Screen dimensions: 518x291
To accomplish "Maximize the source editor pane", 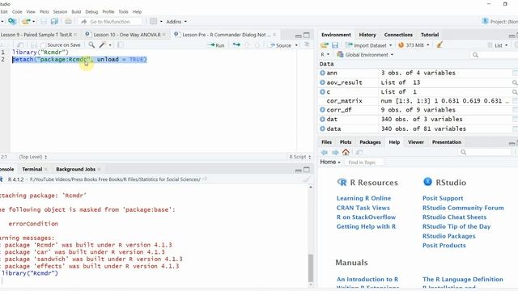I will [x=307, y=35].
